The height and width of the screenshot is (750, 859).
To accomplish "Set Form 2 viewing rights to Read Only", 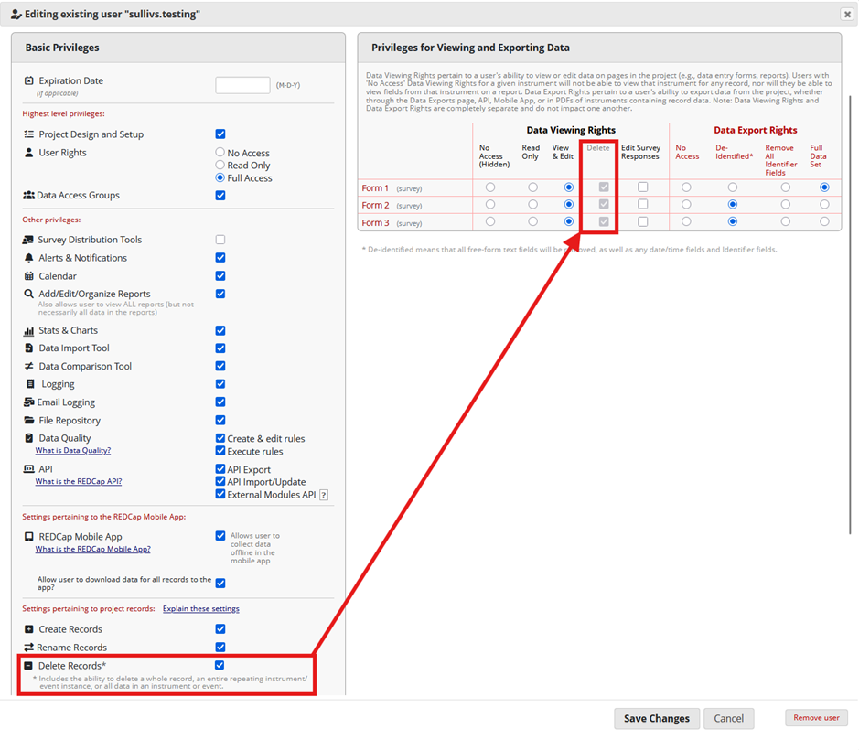I will [x=532, y=204].
